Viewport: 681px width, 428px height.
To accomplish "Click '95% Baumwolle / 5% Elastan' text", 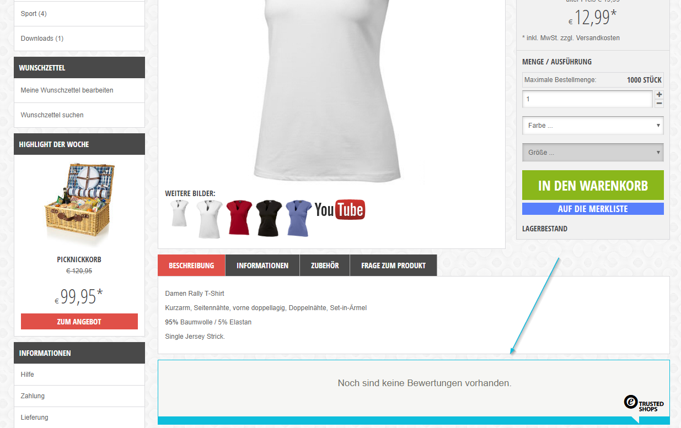I will point(208,322).
